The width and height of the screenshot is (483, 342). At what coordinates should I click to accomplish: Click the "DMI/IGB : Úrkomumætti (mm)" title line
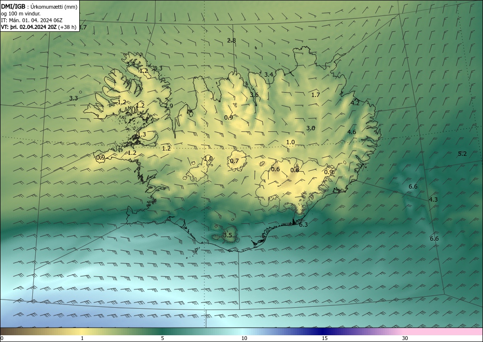click(x=39, y=6)
